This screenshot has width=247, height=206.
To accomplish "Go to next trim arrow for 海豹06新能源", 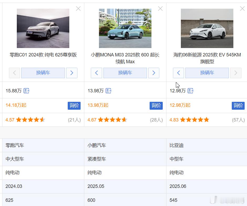I will [236, 73].
